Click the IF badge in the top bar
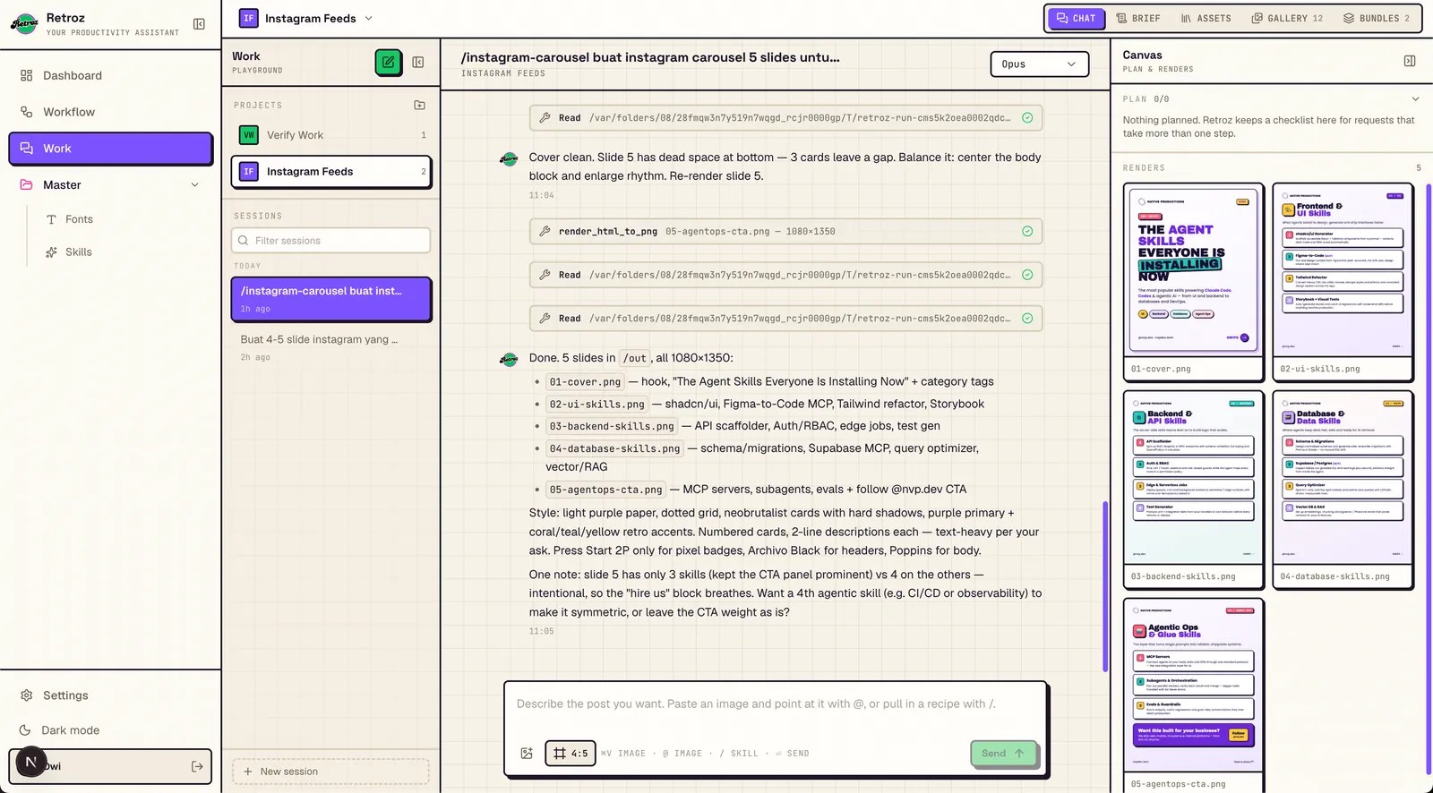 (249, 18)
